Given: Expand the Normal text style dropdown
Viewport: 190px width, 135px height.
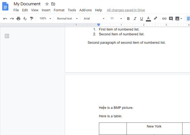Looking at the screenshot, I should click(x=67, y=19).
